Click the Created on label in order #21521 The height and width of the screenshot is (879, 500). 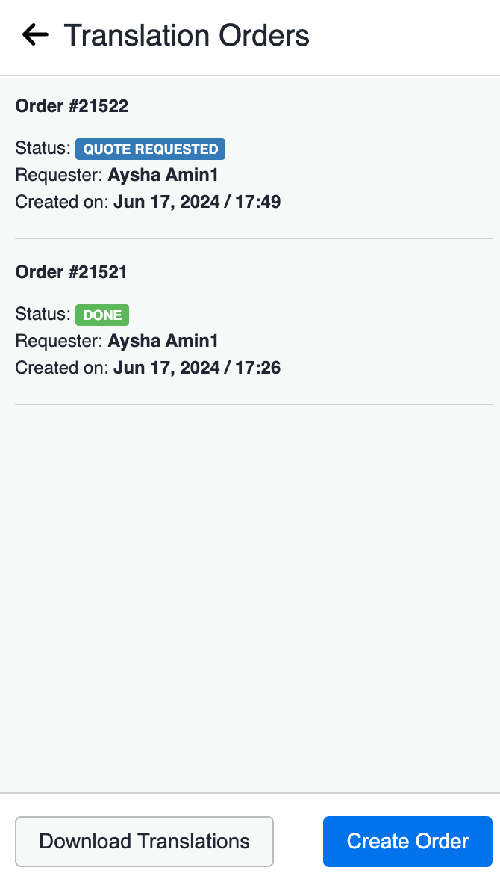tap(62, 368)
